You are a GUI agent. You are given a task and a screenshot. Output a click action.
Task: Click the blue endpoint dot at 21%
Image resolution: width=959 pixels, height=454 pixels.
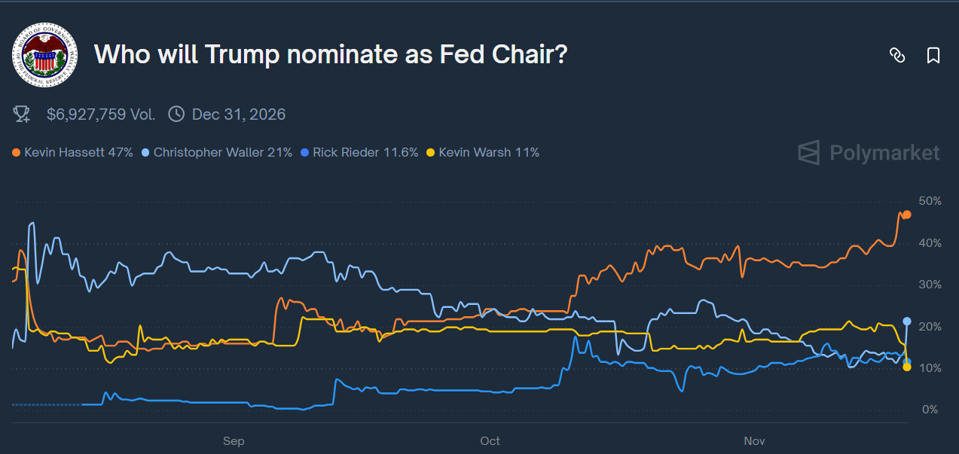pyautogui.click(x=906, y=322)
